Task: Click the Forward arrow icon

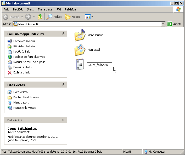Action: coord(28,17)
